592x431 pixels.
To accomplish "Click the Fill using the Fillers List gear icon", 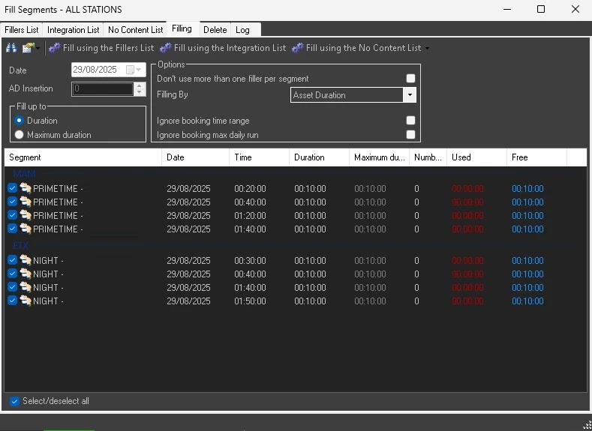I will coord(55,48).
